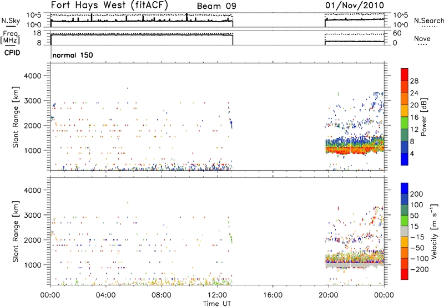
Task: Click the "04:00" time axis label
Action: coord(106,295)
